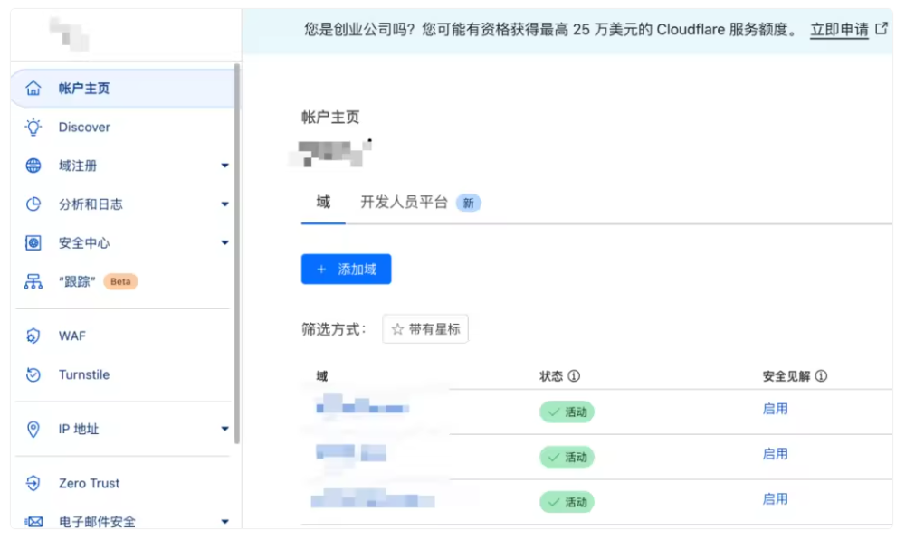915x549 pixels.
Task: Expand the 安全中心 dropdown
Action: point(224,242)
